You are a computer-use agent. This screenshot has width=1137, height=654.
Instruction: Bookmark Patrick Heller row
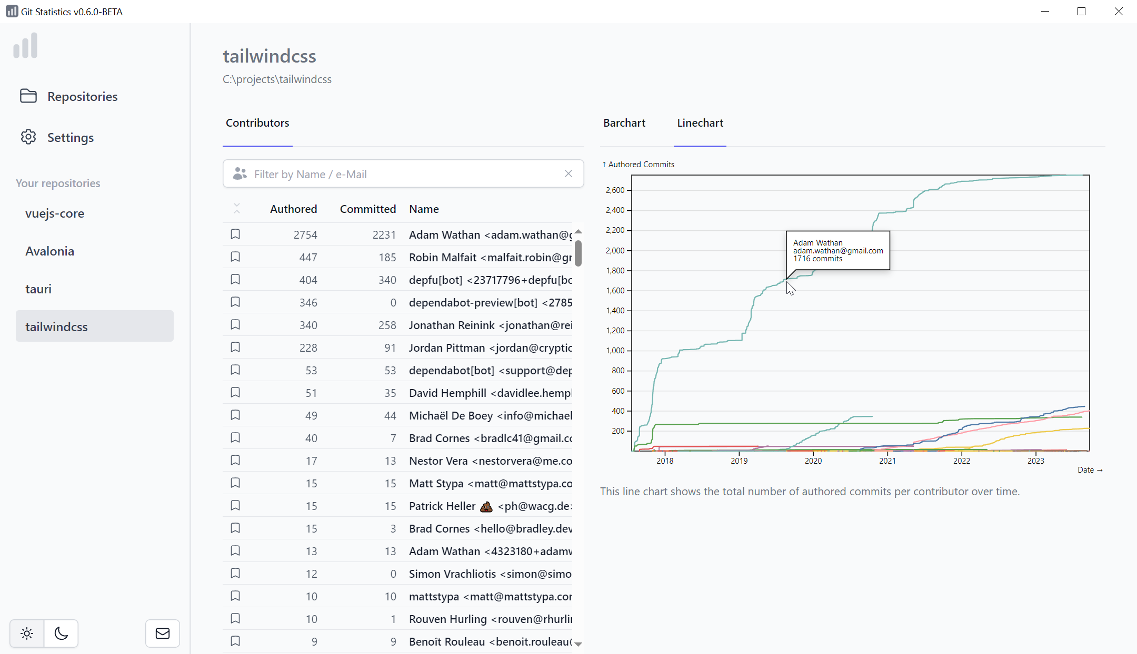pyautogui.click(x=235, y=506)
